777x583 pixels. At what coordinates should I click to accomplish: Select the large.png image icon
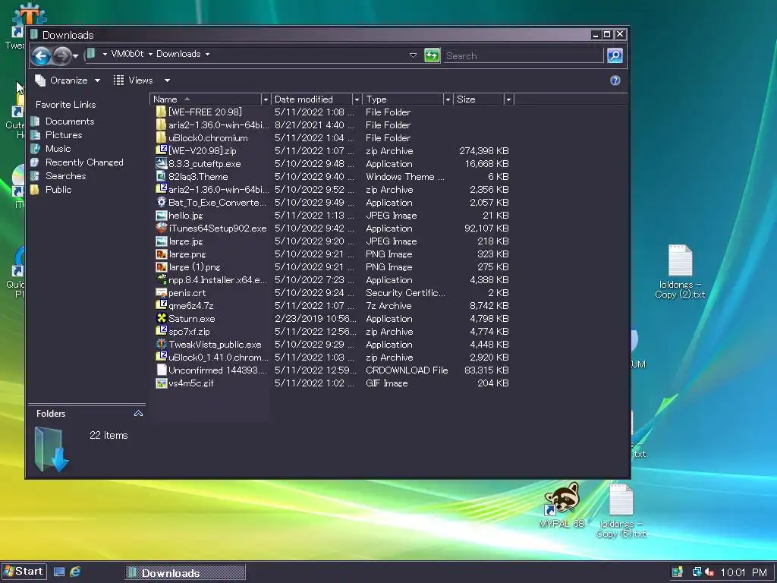click(x=161, y=254)
